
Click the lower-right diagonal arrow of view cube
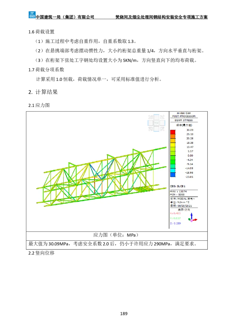pyautogui.click(x=162, y=129)
